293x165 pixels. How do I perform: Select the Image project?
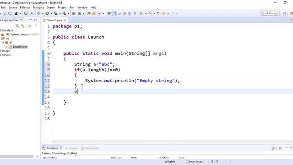(6, 51)
